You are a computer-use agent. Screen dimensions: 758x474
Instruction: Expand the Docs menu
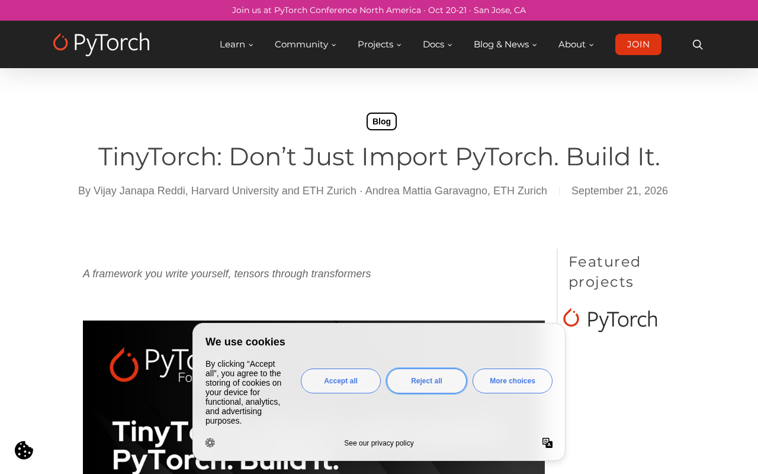point(437,44)
